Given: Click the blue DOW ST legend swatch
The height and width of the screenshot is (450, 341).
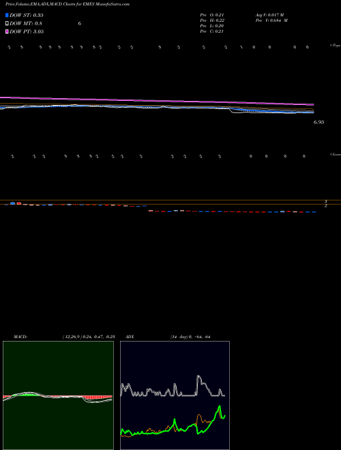Looking at the screenshot, I should [x=7, y=15].
